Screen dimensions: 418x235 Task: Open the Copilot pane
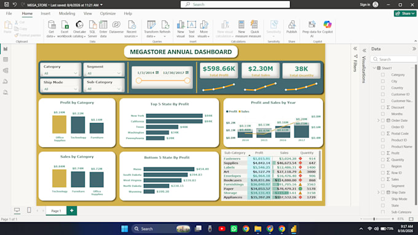pyautogui.click(x=328, y=27)
